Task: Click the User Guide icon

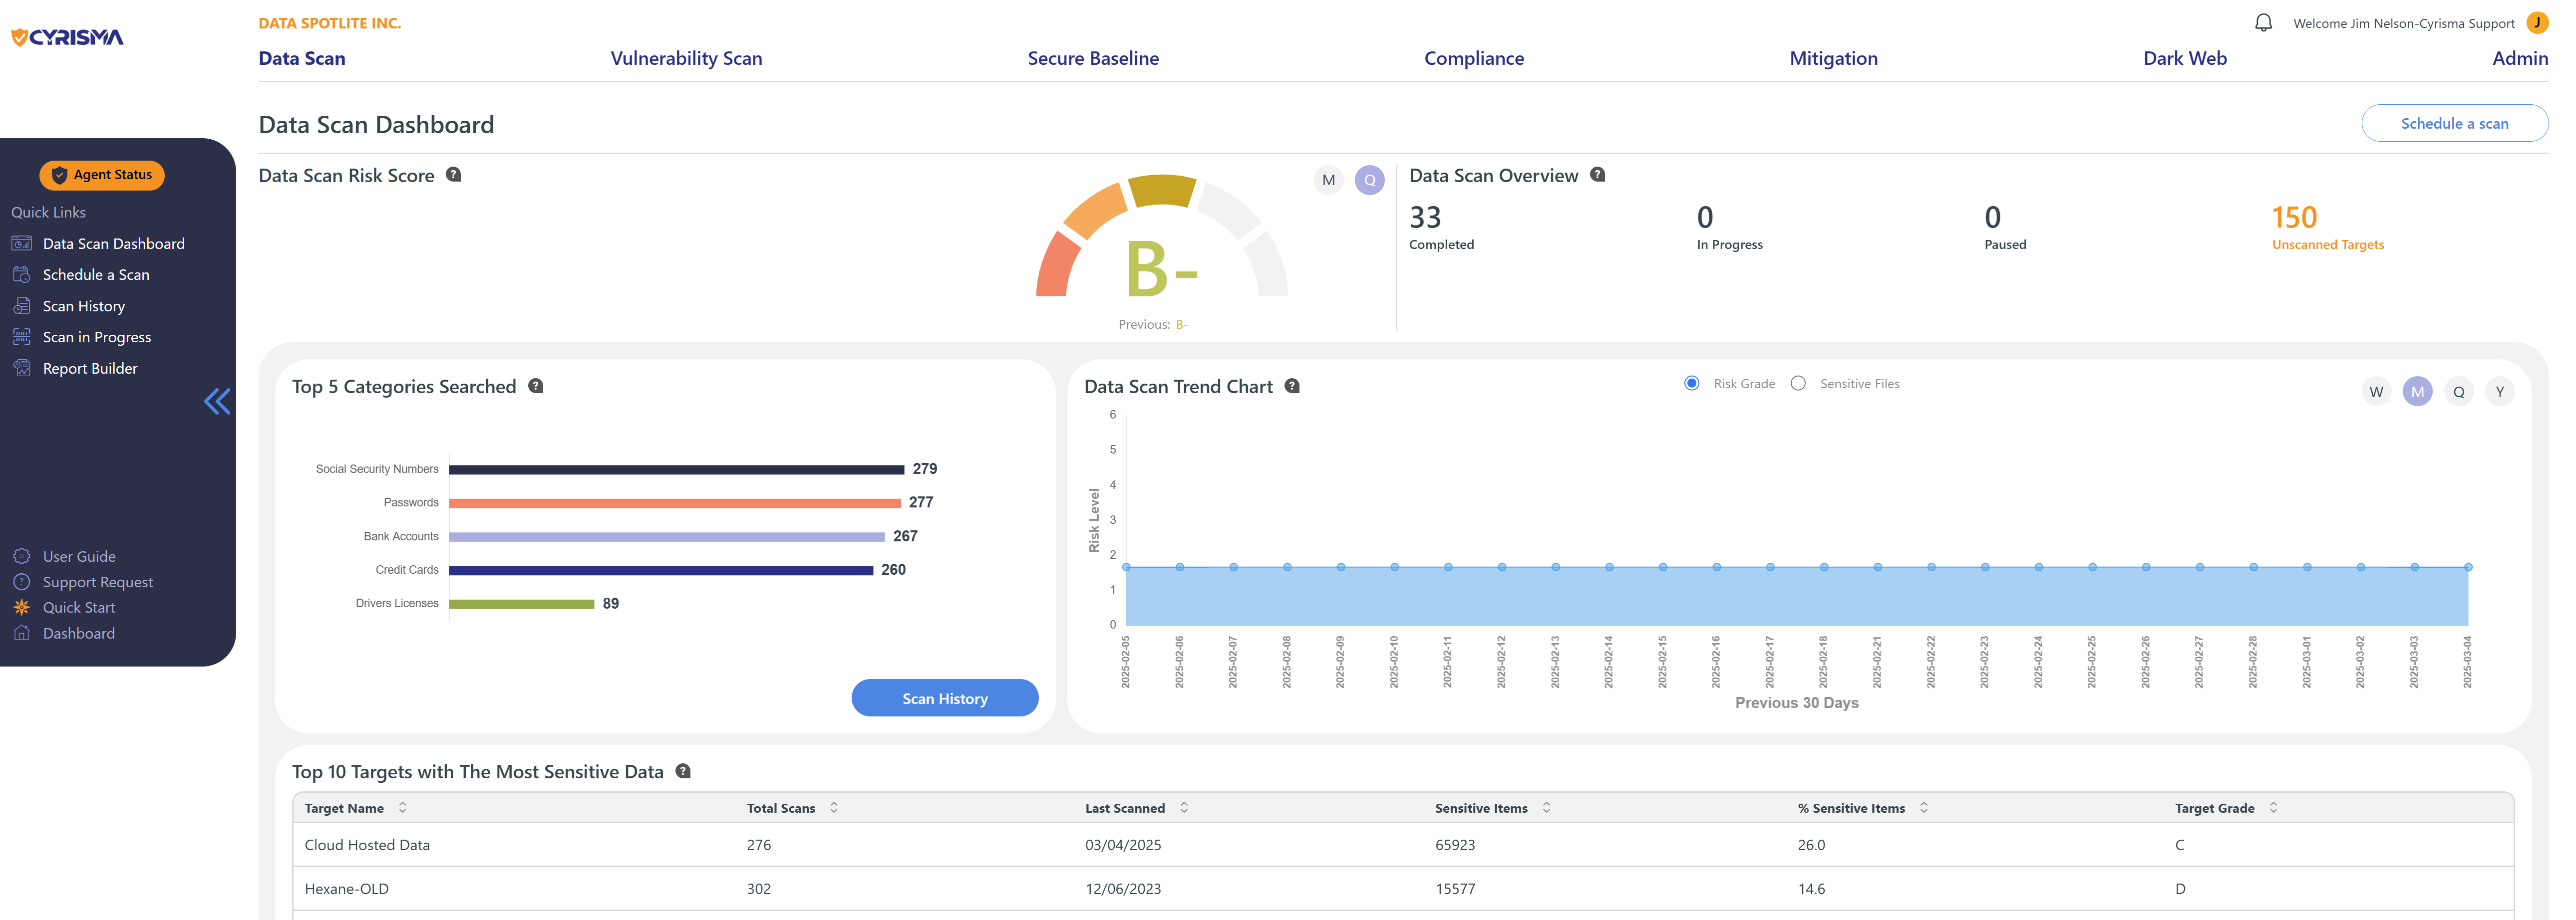Action: [21, 556]
